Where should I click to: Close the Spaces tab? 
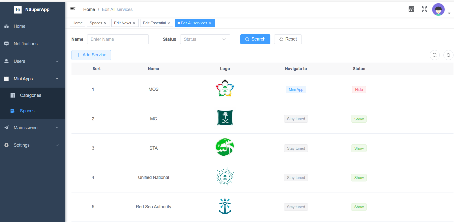point(105,23)
